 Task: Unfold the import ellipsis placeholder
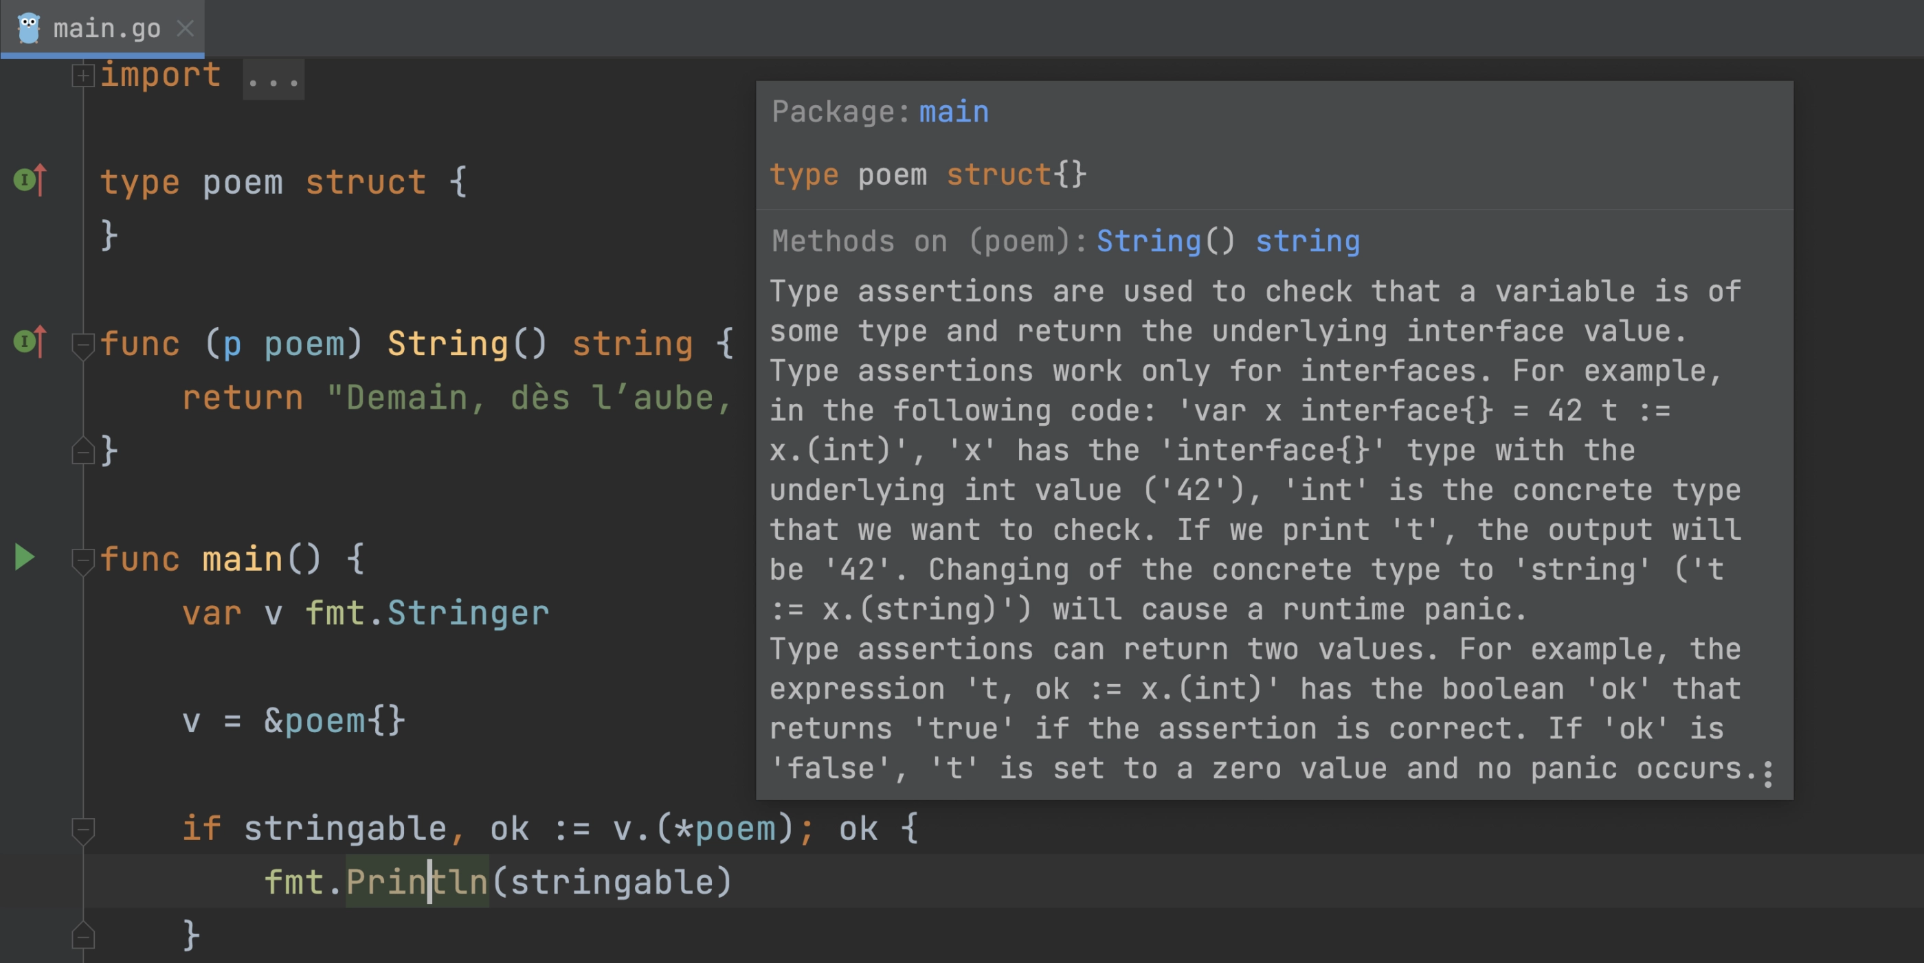tap(273, 78)
